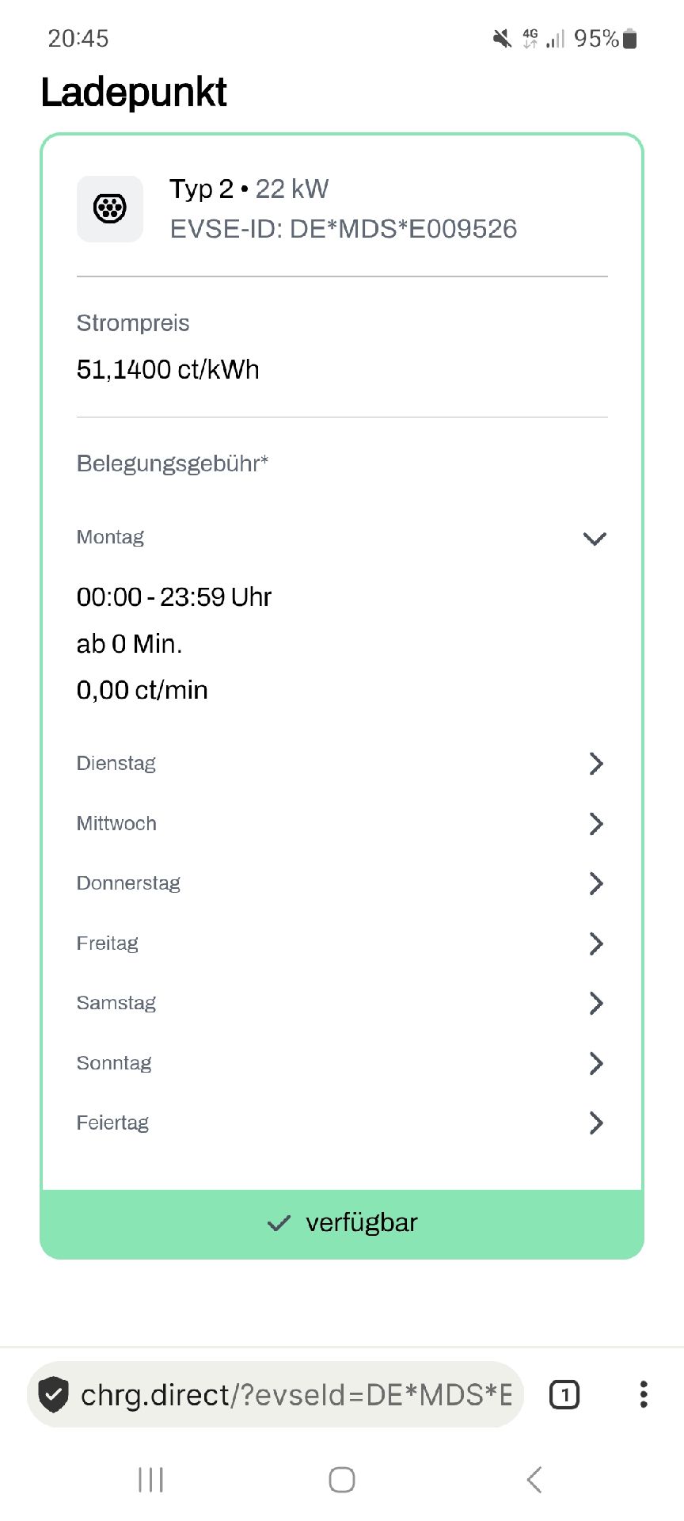
Task: Tap the battery indicator in status bar
Action: [x=630, y=38]
